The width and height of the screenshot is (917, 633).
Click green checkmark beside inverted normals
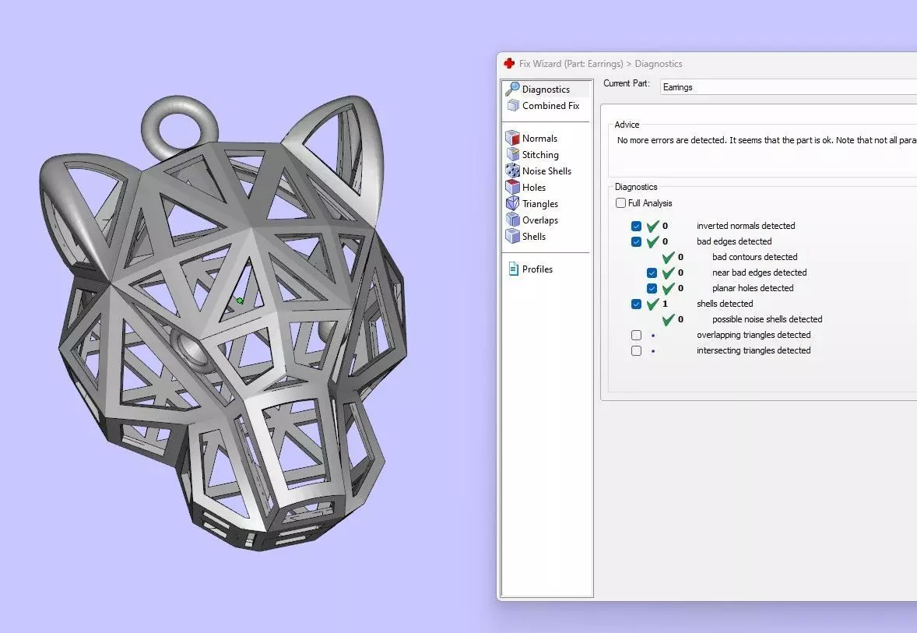pos(652,226)
